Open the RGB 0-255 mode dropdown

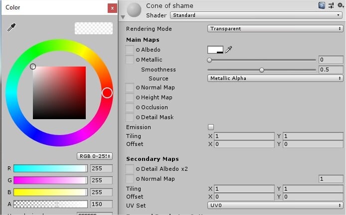point(95,156)
